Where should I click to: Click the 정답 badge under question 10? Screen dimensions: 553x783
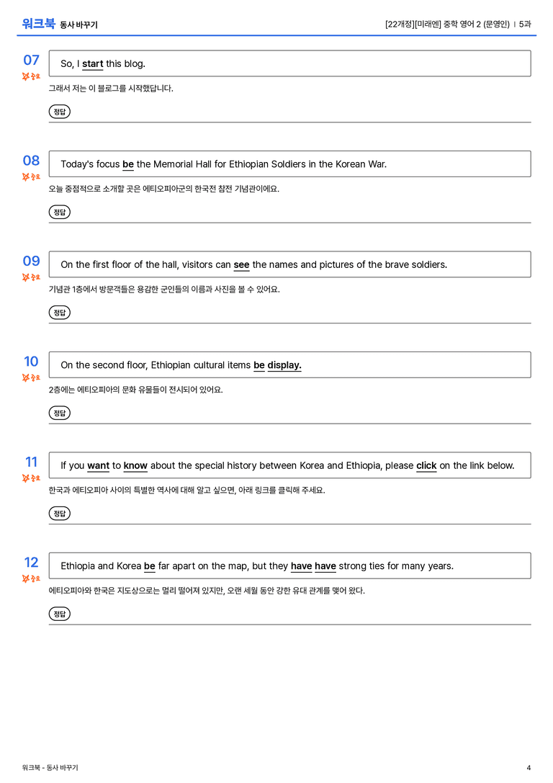59,413
